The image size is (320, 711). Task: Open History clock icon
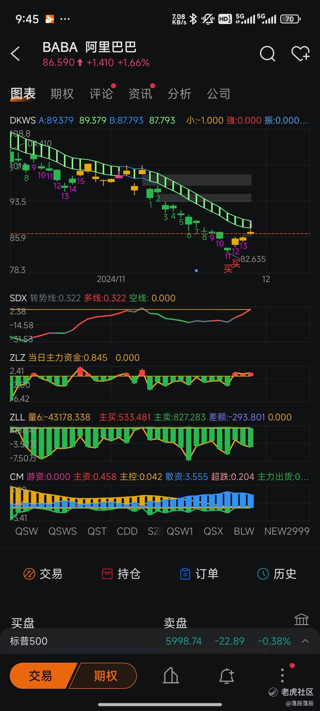(263, 574)
